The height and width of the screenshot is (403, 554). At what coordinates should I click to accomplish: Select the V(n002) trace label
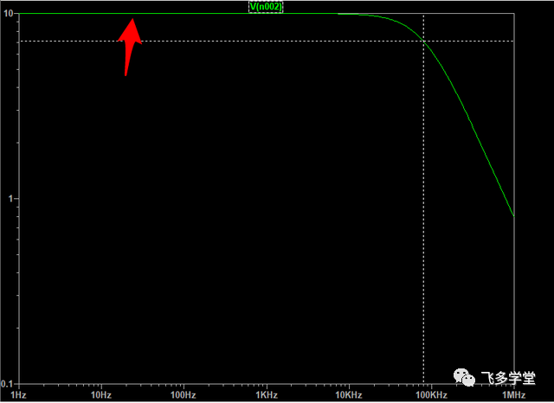pyautogui.click(x=266, y=7)
